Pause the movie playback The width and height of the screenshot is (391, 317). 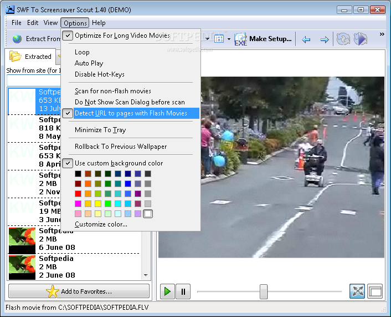tap(183, 291)
